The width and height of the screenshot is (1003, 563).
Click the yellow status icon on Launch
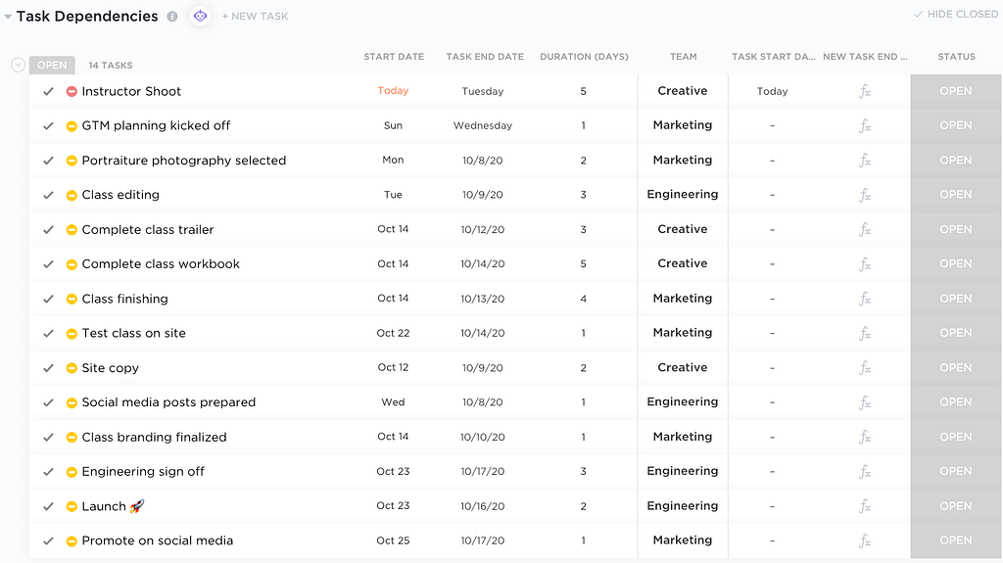pos(72,506)
